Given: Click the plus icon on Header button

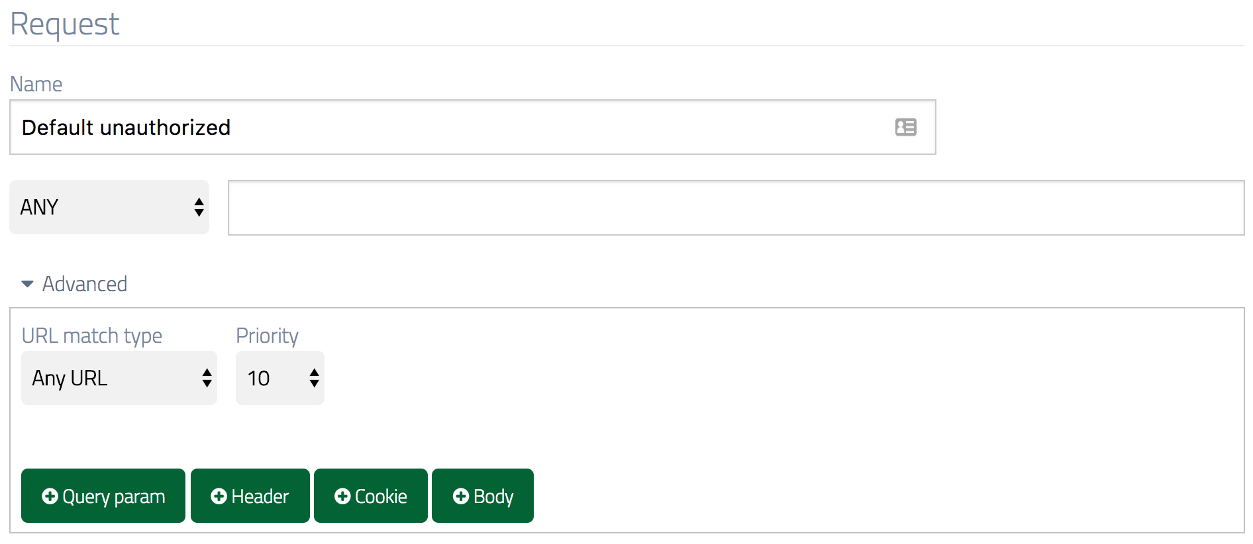Looking at the screenshot, I should 219,496.
